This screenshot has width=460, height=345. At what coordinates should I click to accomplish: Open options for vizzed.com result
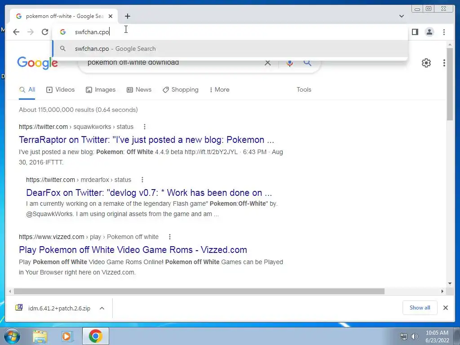click(x=169, y=237)
